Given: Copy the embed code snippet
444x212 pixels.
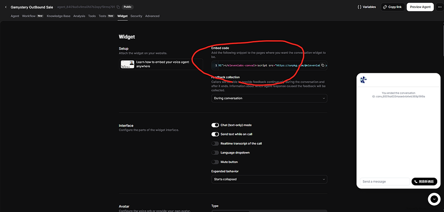Looking at the screenshot, I should click(323, 65).
